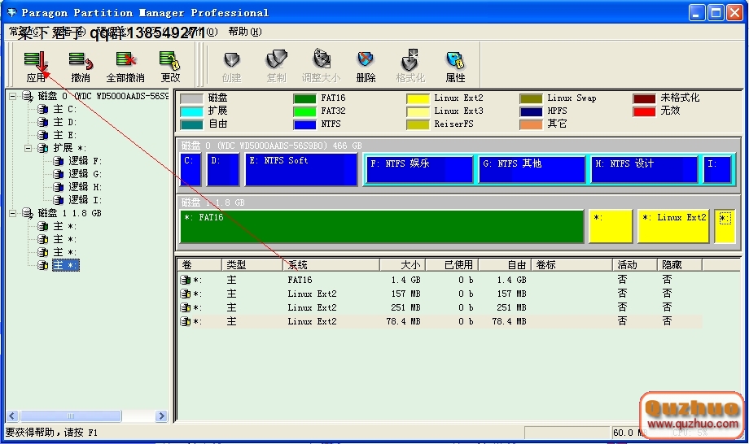
Task: Collapse the 磁盘 0 tree node
Action: (x=13, y=97)
